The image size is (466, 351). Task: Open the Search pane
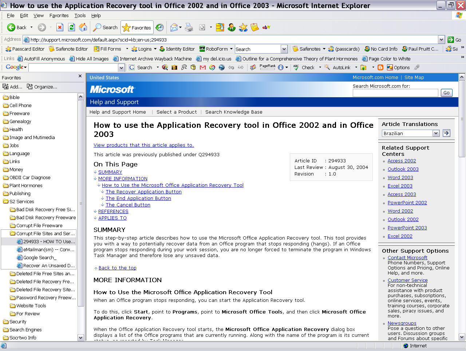coord(105,27)
